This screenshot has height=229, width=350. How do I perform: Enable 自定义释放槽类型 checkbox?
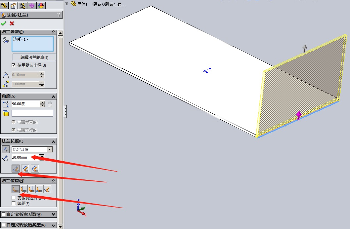pyautogui.click(x=4, y=225)
